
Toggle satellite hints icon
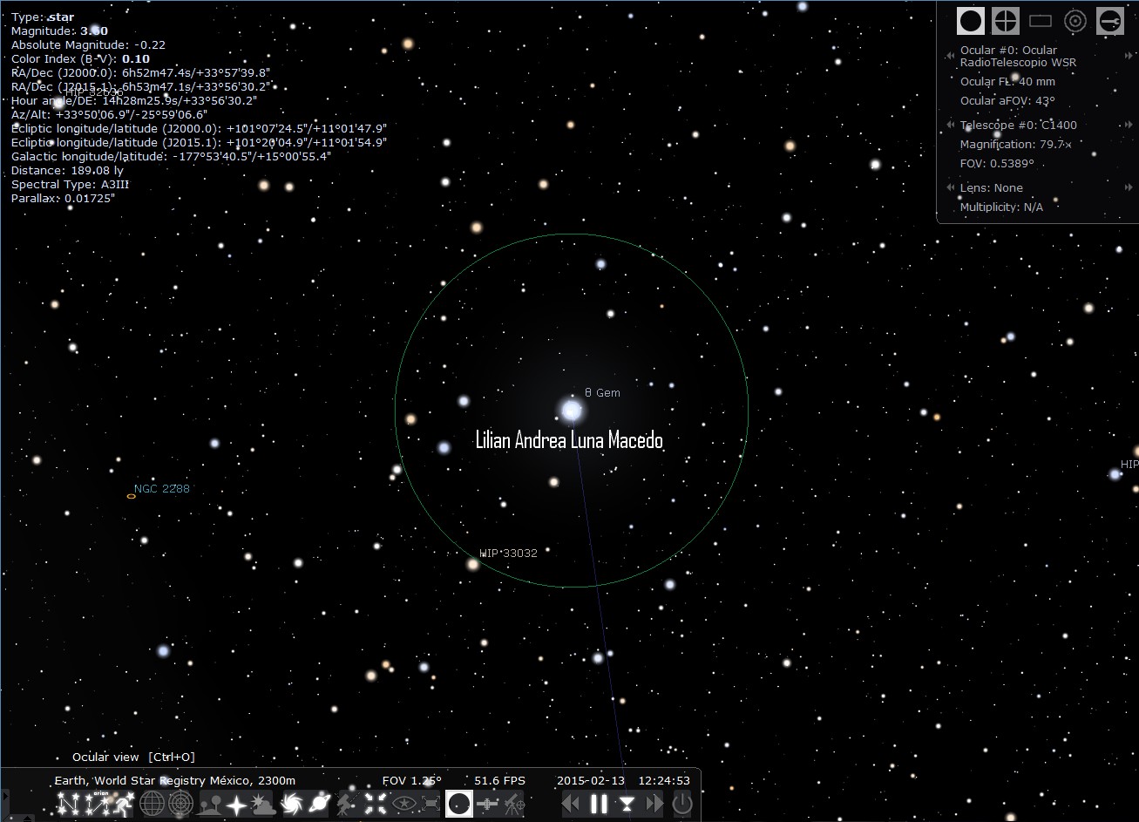488,804
